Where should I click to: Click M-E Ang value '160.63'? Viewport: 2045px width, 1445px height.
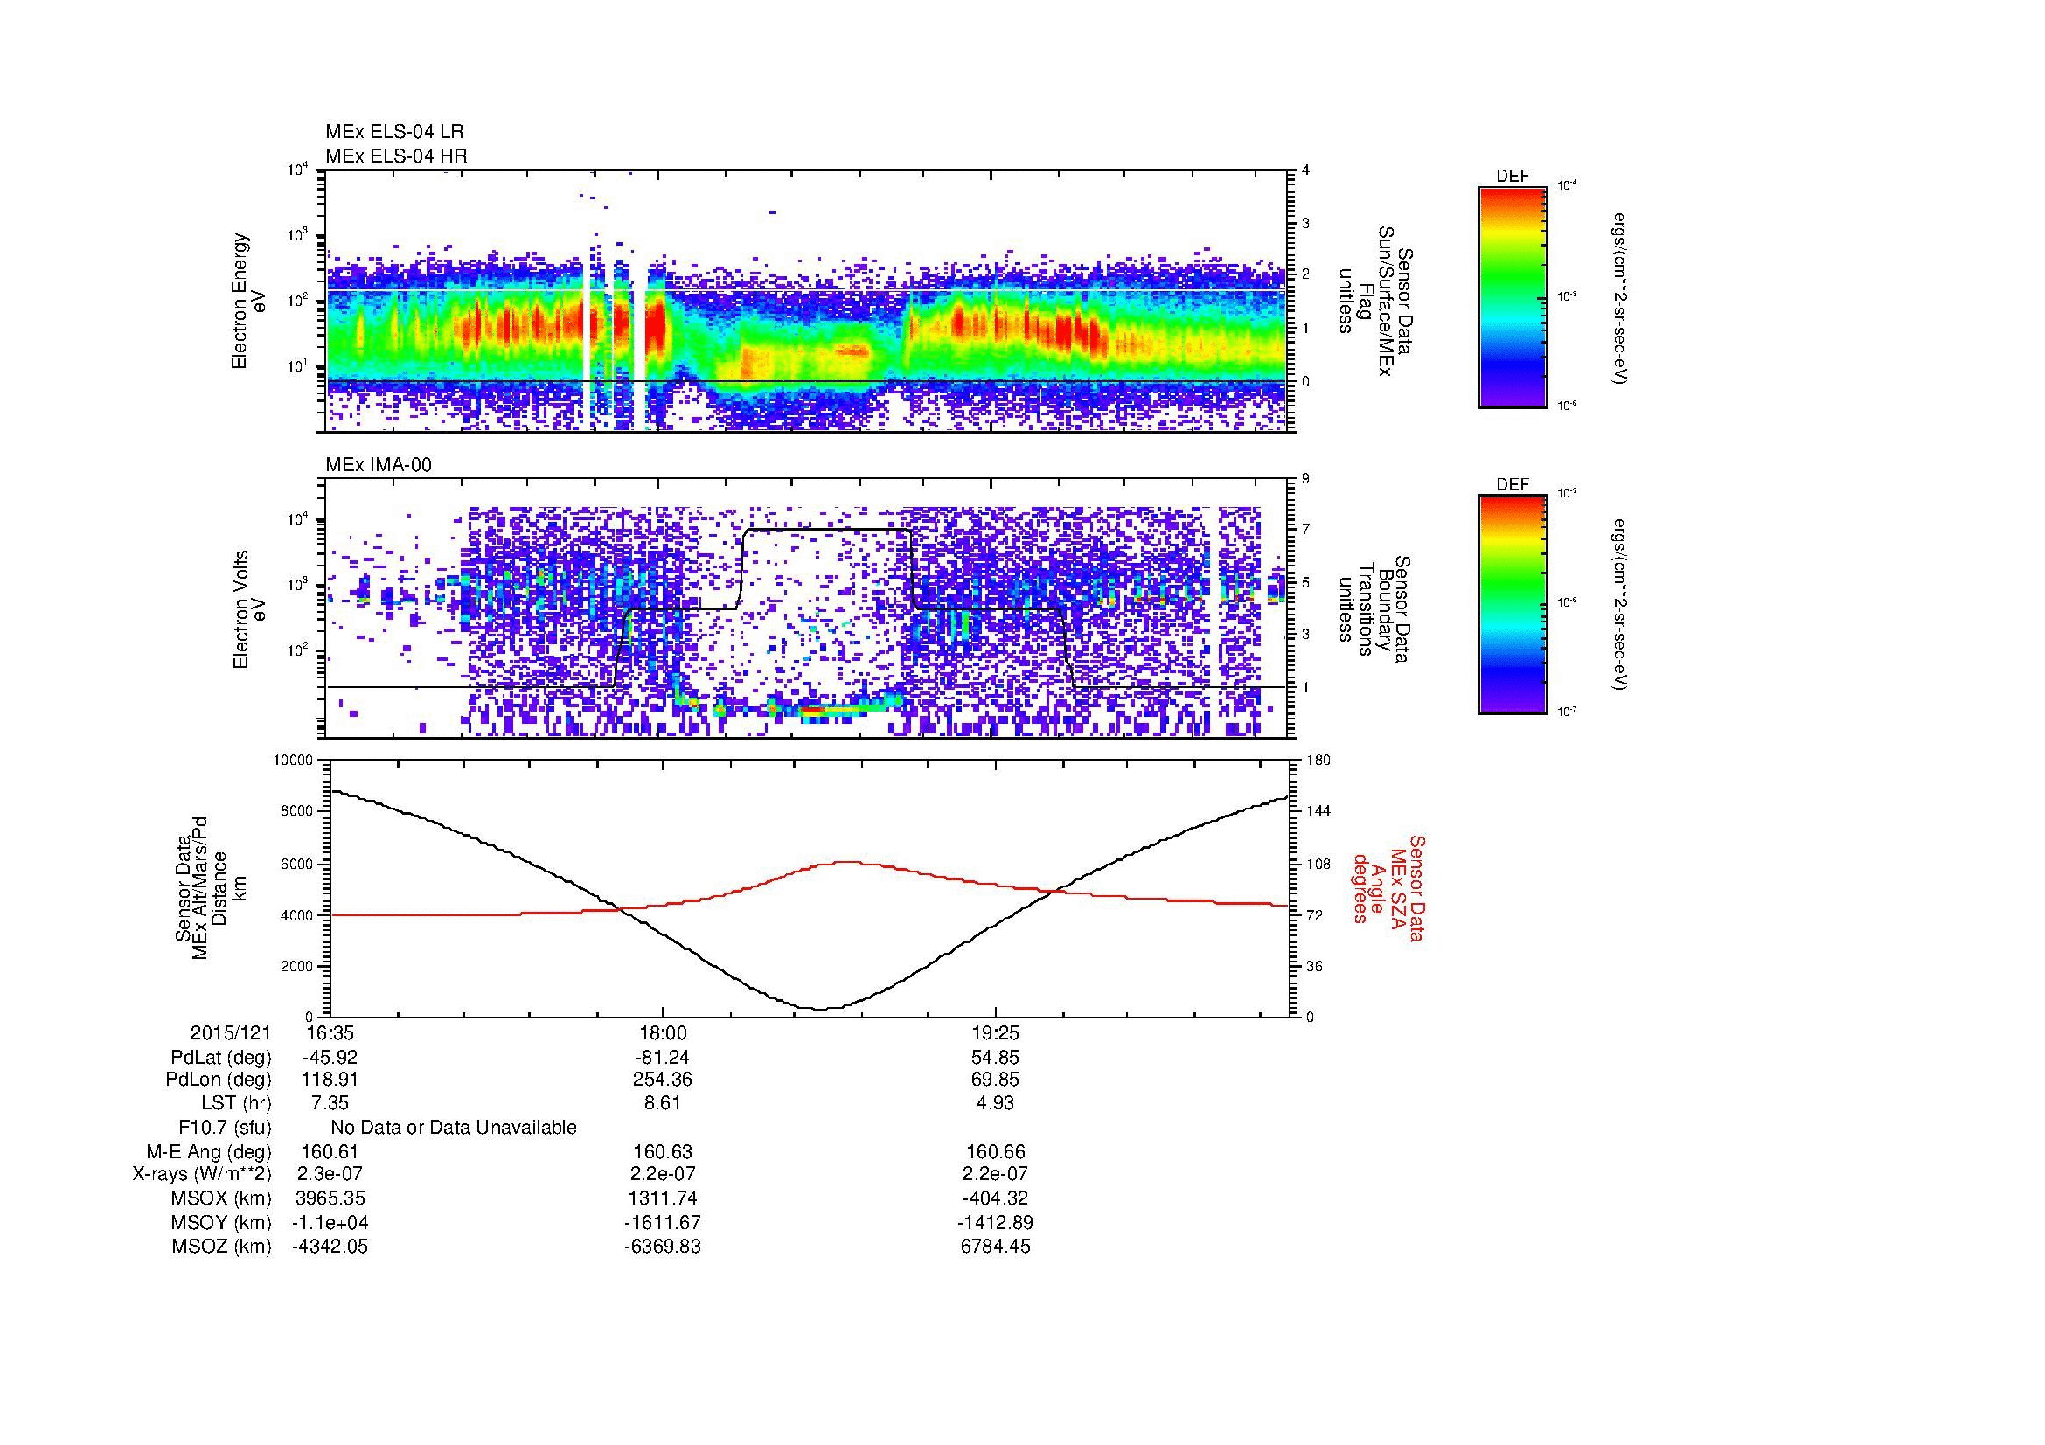[663, 1152]
